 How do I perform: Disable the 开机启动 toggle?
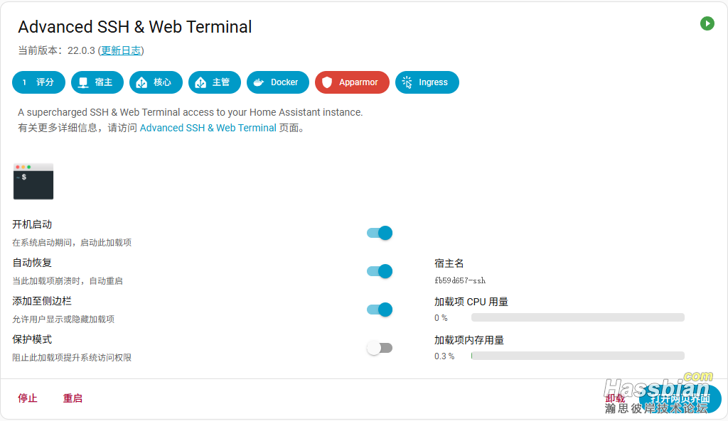tap(380, 233)
